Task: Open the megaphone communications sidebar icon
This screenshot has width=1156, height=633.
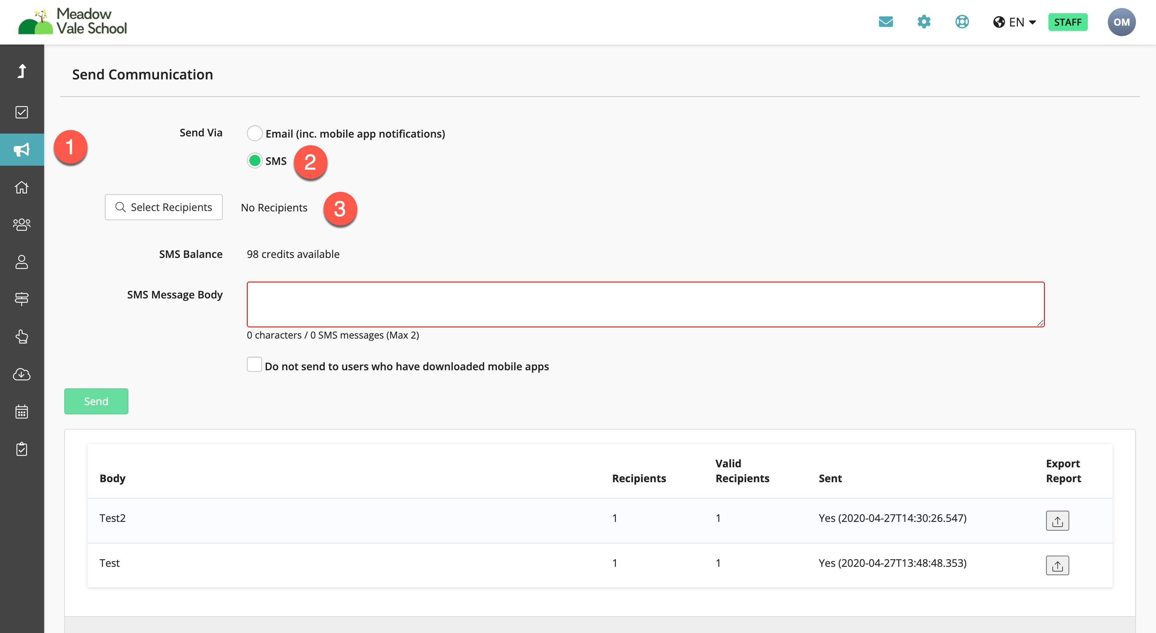Action: 22,149
